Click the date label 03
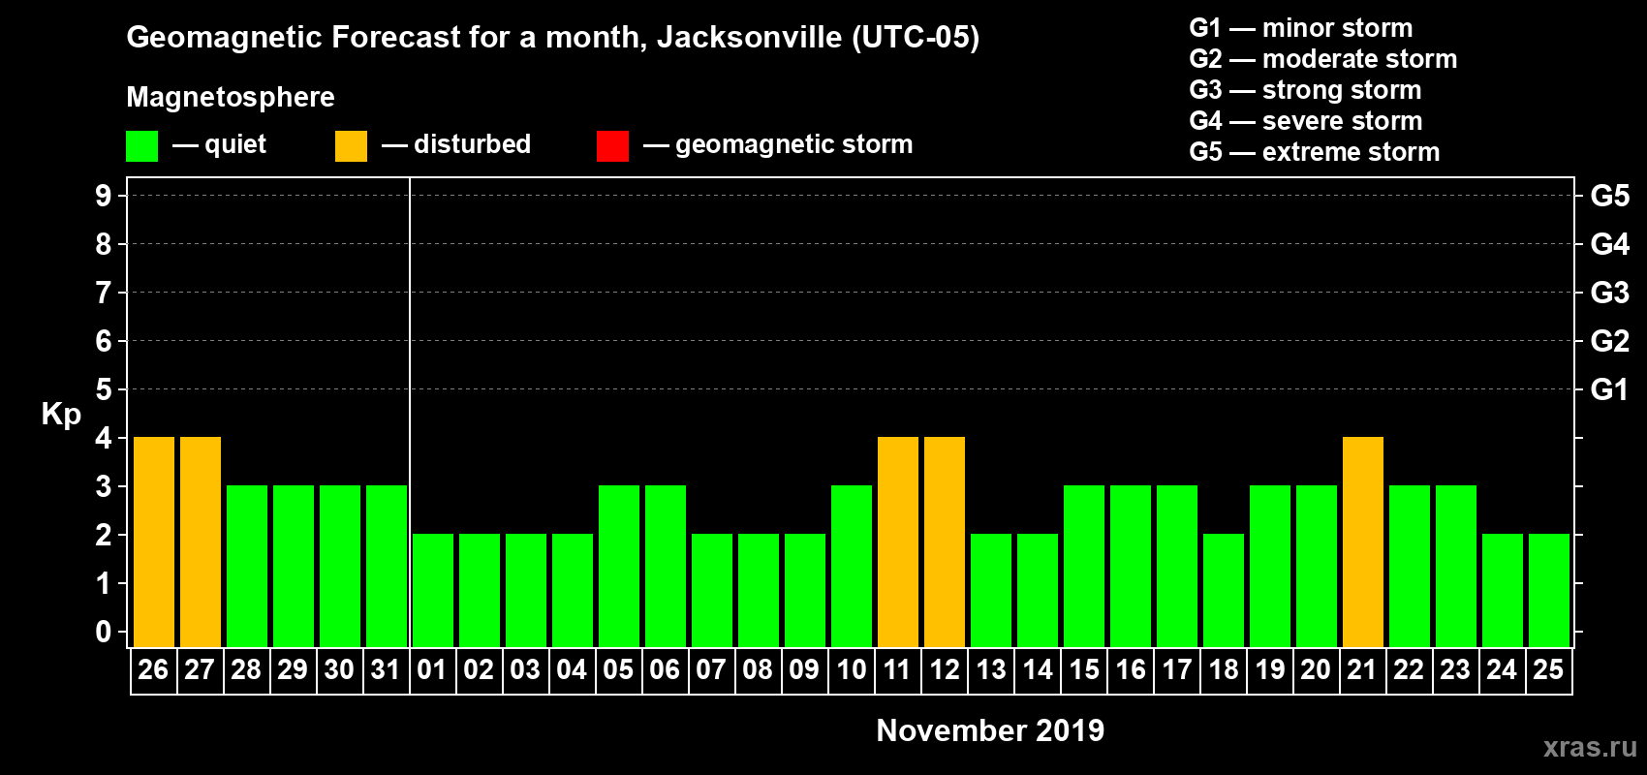The image size is (1647, 775). point(525,669)
